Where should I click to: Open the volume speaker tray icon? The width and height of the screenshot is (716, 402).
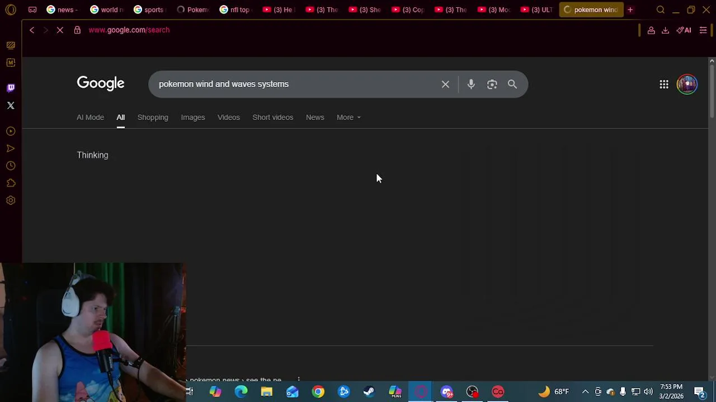[x=648, y=392]
